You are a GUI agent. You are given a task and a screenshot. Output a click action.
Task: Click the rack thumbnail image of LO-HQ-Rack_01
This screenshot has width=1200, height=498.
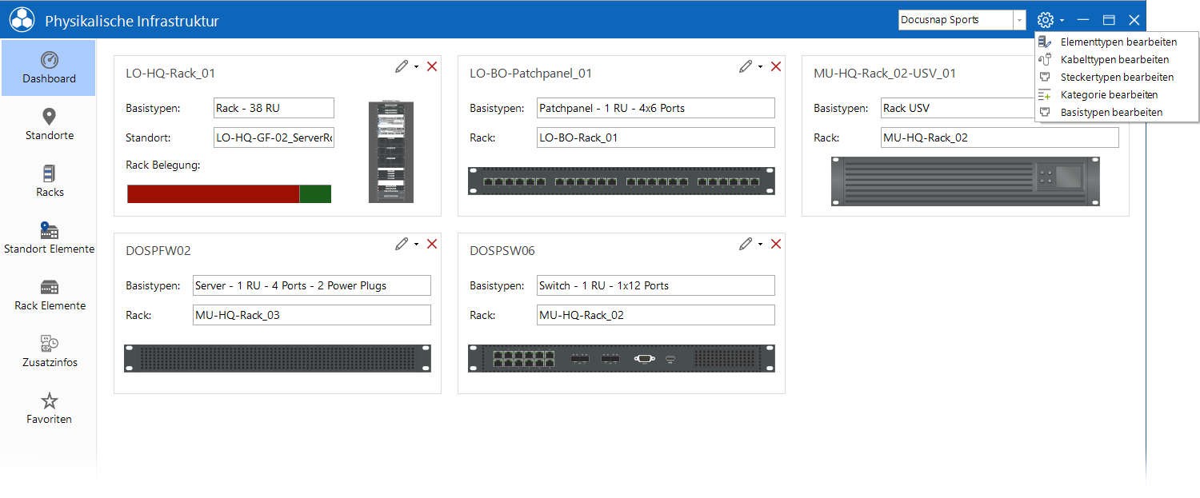click(x=391, y=152)
